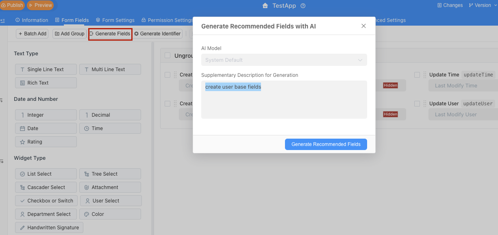Viewport: 498px width, 235px height.
Task: Click the help icon beside TestApp
Action: coord(303,6)
